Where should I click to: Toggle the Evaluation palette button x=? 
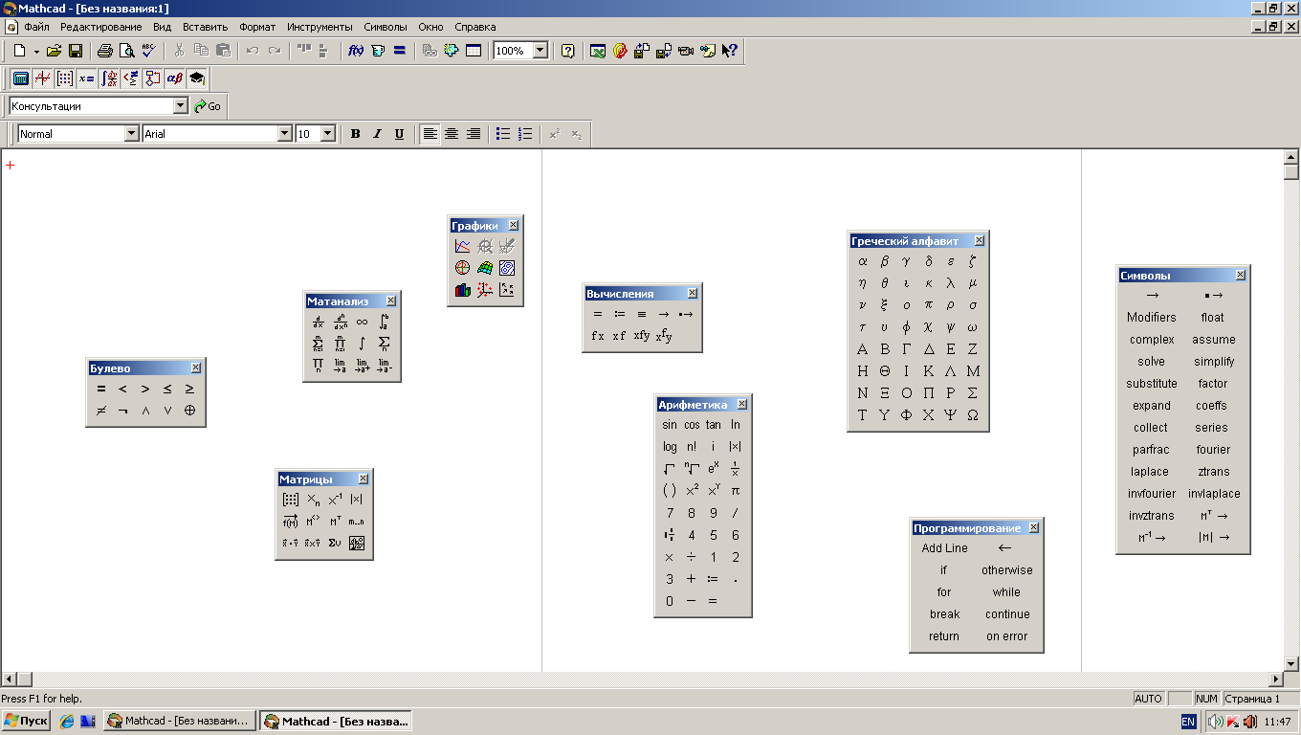click(x=86, y=78)
